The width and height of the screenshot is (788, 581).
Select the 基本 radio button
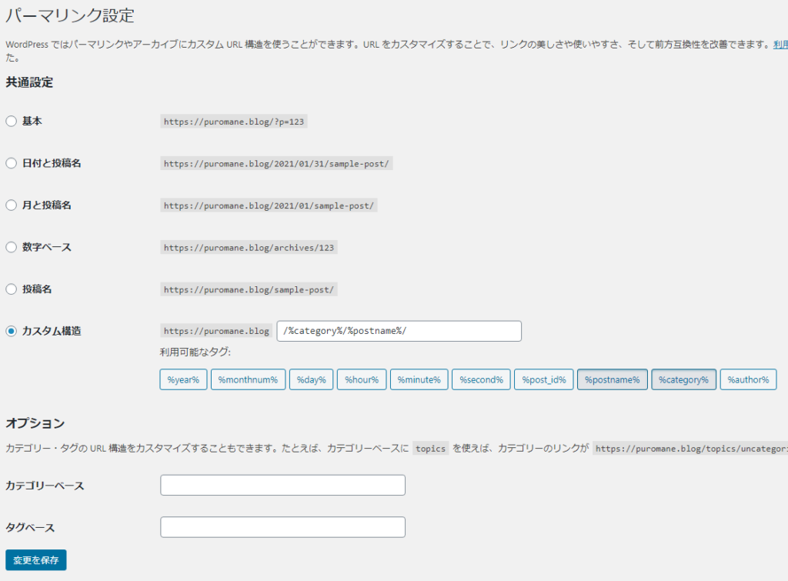[11, 121]
